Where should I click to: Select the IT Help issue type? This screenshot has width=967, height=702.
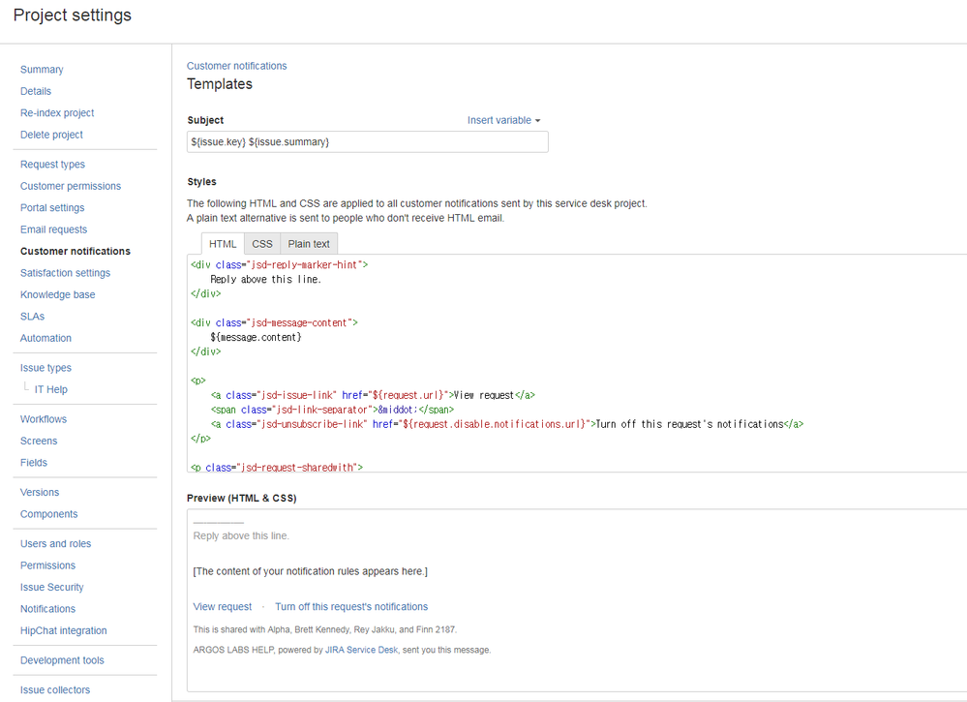tap(51, 389)
